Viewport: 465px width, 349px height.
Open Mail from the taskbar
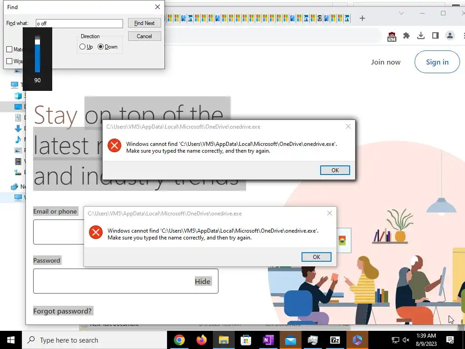coord(290,340)
